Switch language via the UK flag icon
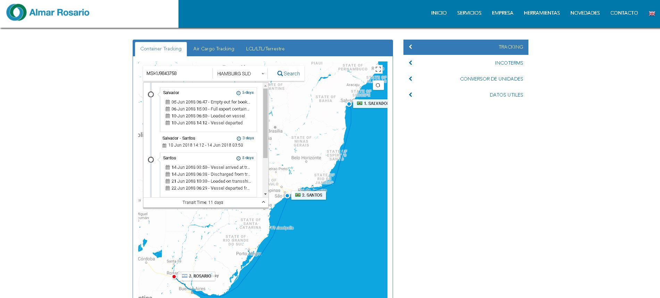 tap(652, 13)
